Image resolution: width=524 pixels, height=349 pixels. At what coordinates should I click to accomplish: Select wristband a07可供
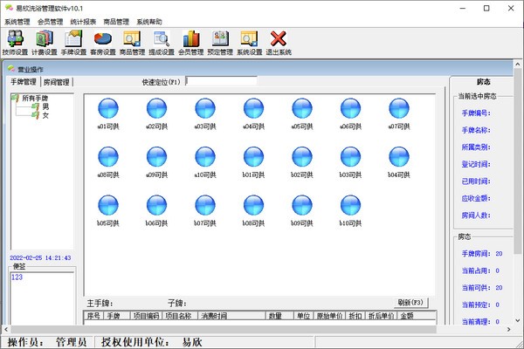click(399, 113)
